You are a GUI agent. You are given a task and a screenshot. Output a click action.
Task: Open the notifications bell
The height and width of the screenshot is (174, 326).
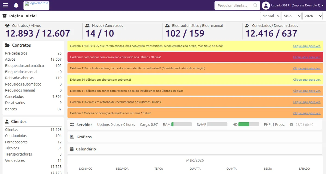coord(16,5)
